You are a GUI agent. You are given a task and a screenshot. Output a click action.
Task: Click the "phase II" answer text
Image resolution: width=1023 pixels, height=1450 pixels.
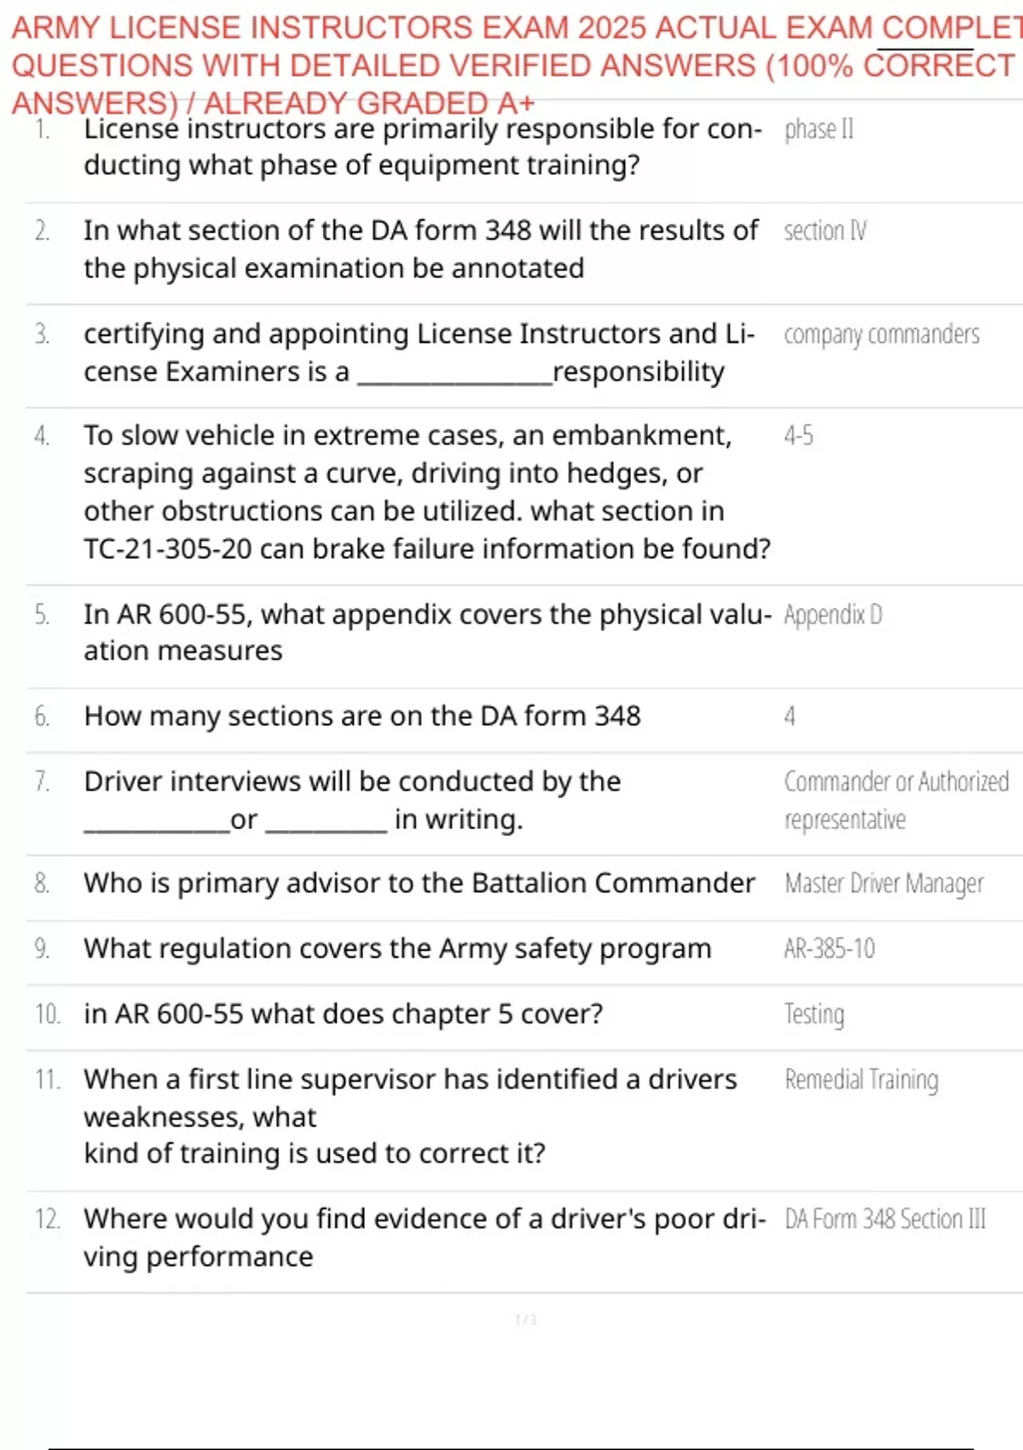coord(818,129)
